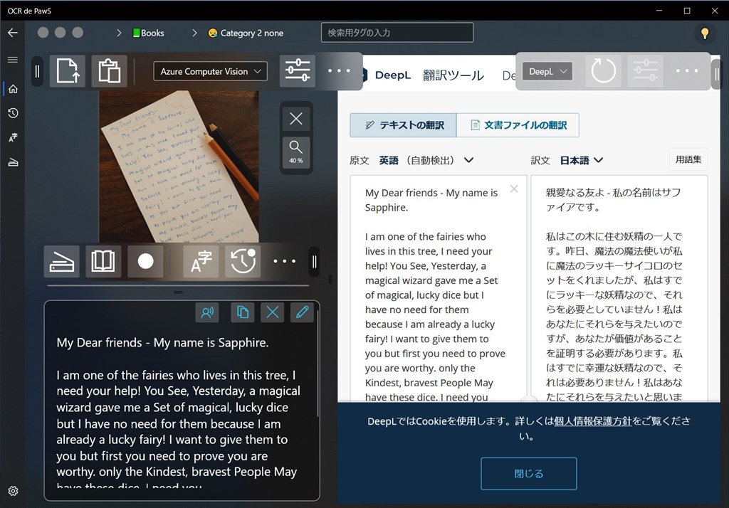Open the Azure Computer Vision dropdown

tap(210, 71)
